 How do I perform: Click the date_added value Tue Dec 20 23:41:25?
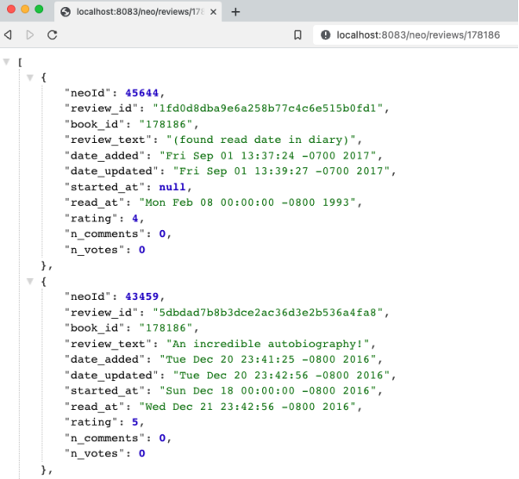tap(267, 359)
